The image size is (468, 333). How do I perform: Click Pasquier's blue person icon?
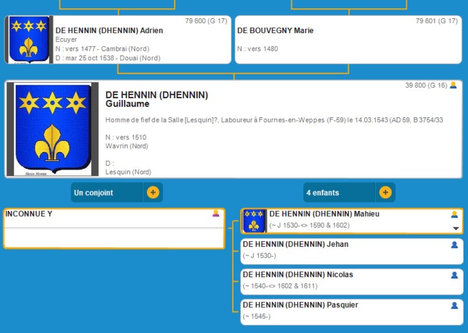pyautogui.click(x=454, y=305)
